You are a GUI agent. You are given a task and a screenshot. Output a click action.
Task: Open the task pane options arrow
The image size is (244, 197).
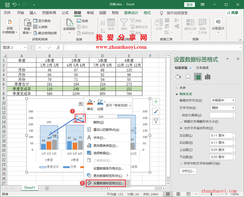(x=227, y=59)
